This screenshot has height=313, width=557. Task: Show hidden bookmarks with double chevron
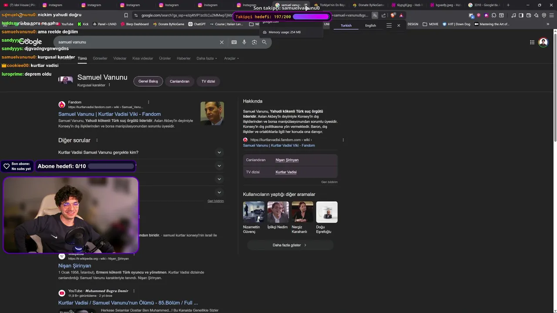point(548,24)
